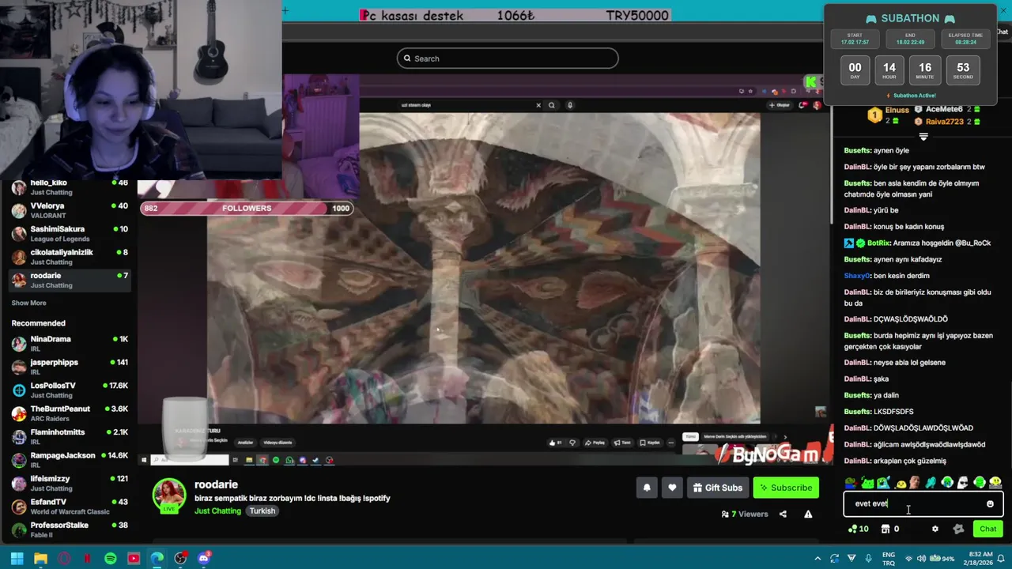This screenshot has width=1012, height=569.
Task: Open the shop icon showing 0
Action: 889,529
